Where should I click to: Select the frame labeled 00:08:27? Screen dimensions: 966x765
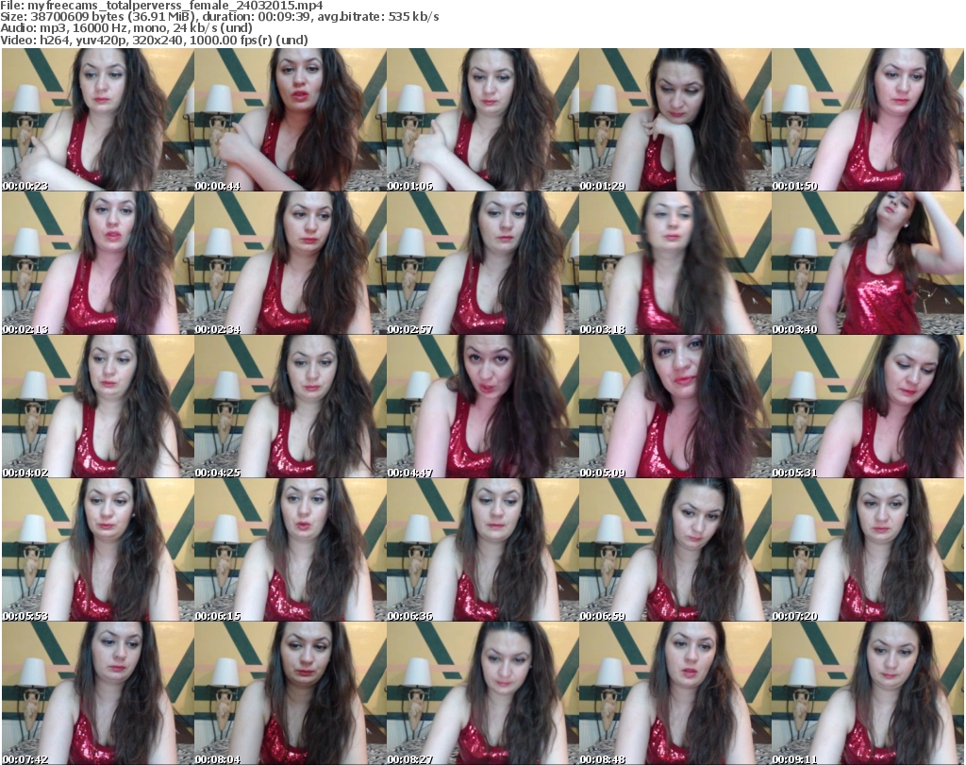point(482,693)
